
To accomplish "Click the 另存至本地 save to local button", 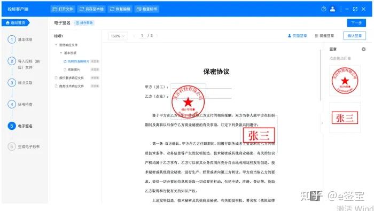I will 91,9.
